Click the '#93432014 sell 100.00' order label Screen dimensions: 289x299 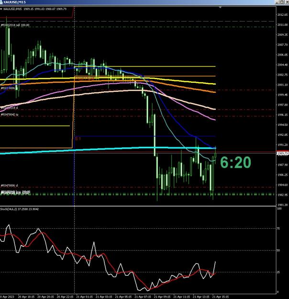pos(15,25)
